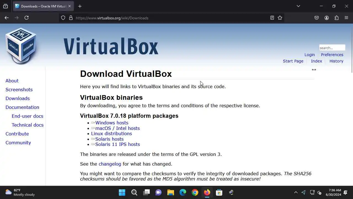Open the network tray icon
This screenshot has width=353, height=199.
coord(312,192)
